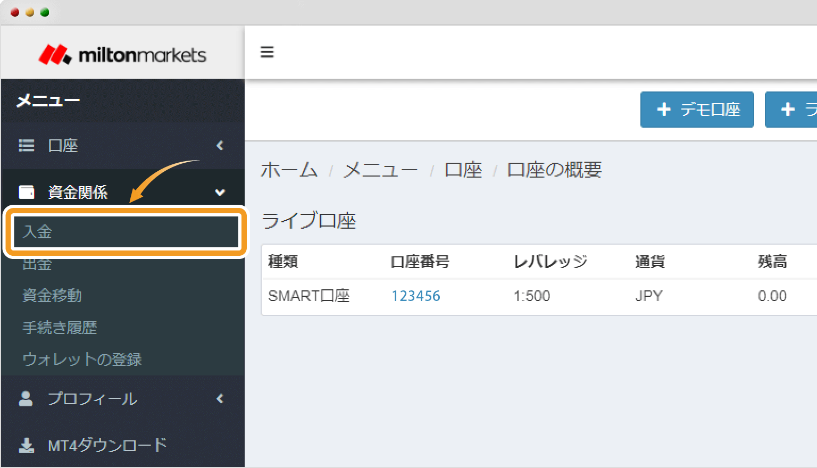Image resolution: width=817 pixels, height=468 pixels.
Task: Click the メニュー sidebar heading
Action: point(48,101)
